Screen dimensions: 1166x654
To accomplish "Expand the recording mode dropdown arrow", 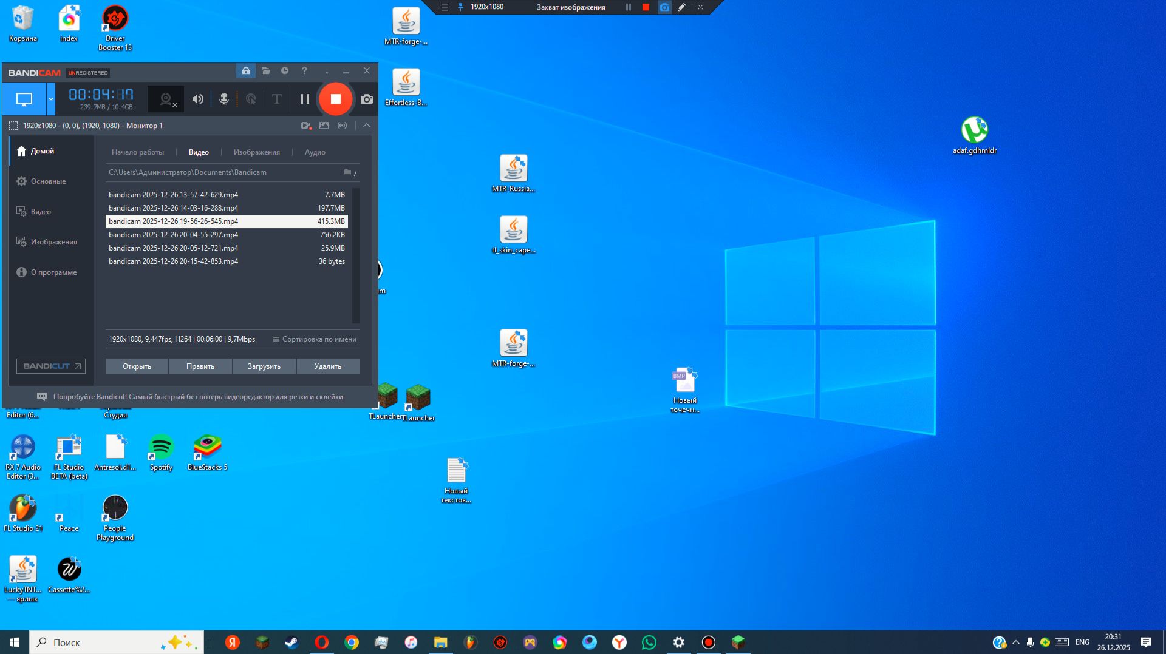I will [51, 99].
